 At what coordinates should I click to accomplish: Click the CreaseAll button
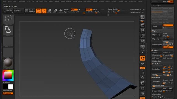pos(168,53)
